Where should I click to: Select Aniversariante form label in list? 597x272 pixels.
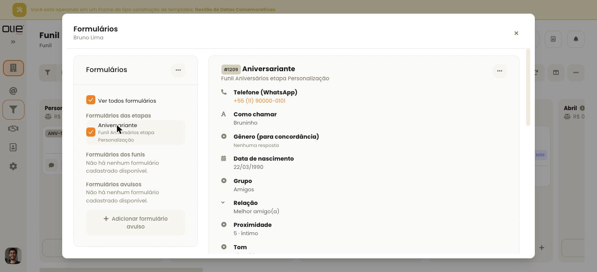[117, 125]
